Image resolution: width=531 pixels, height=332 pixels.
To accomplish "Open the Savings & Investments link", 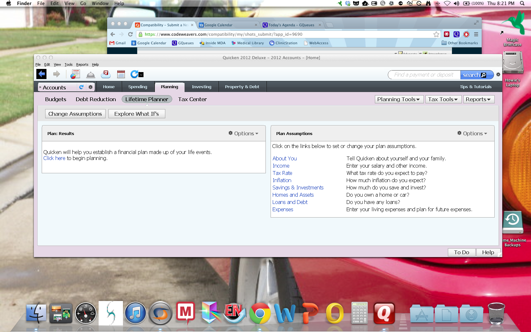I will click(x=298, y=188).
